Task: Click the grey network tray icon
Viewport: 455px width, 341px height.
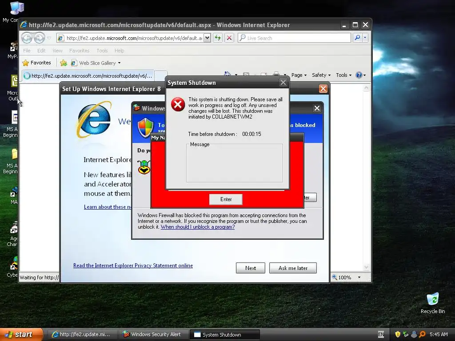Action: 414,334
